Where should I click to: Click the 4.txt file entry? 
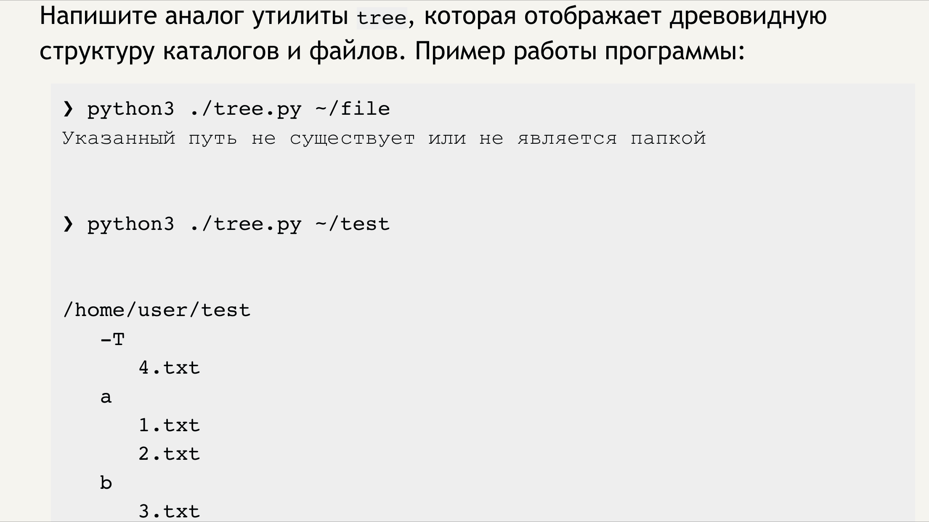coord(169,368)
